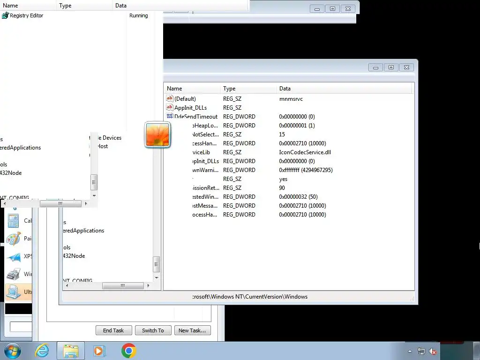Click the Start menu search box

(x=21, y=327)
